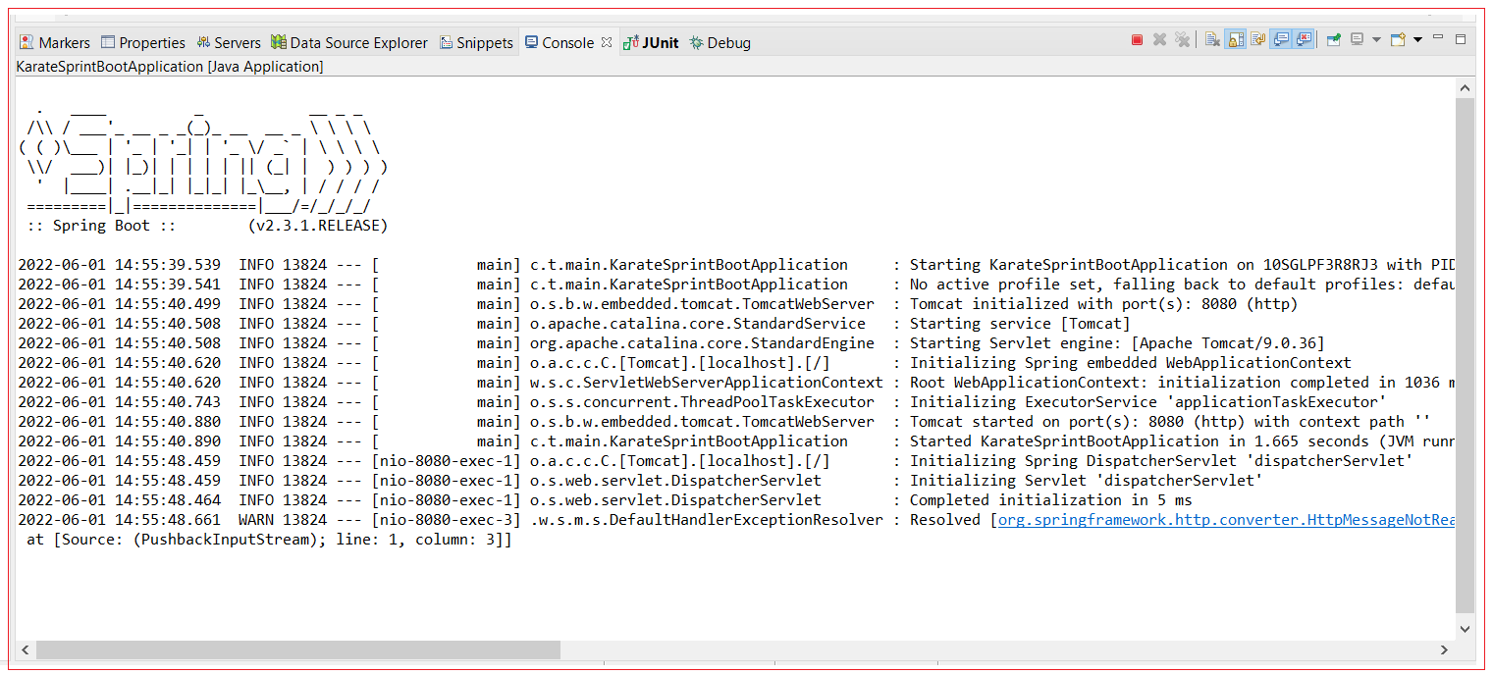Viewport: 1493px width, 674px height.
Task: Click Remove All Terminated Launches double-X icon
Action: tap(1182, 40)
